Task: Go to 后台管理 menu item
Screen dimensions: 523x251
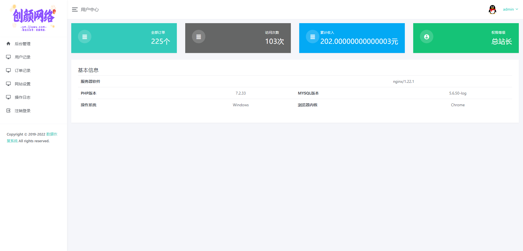Action: (23, 44)
